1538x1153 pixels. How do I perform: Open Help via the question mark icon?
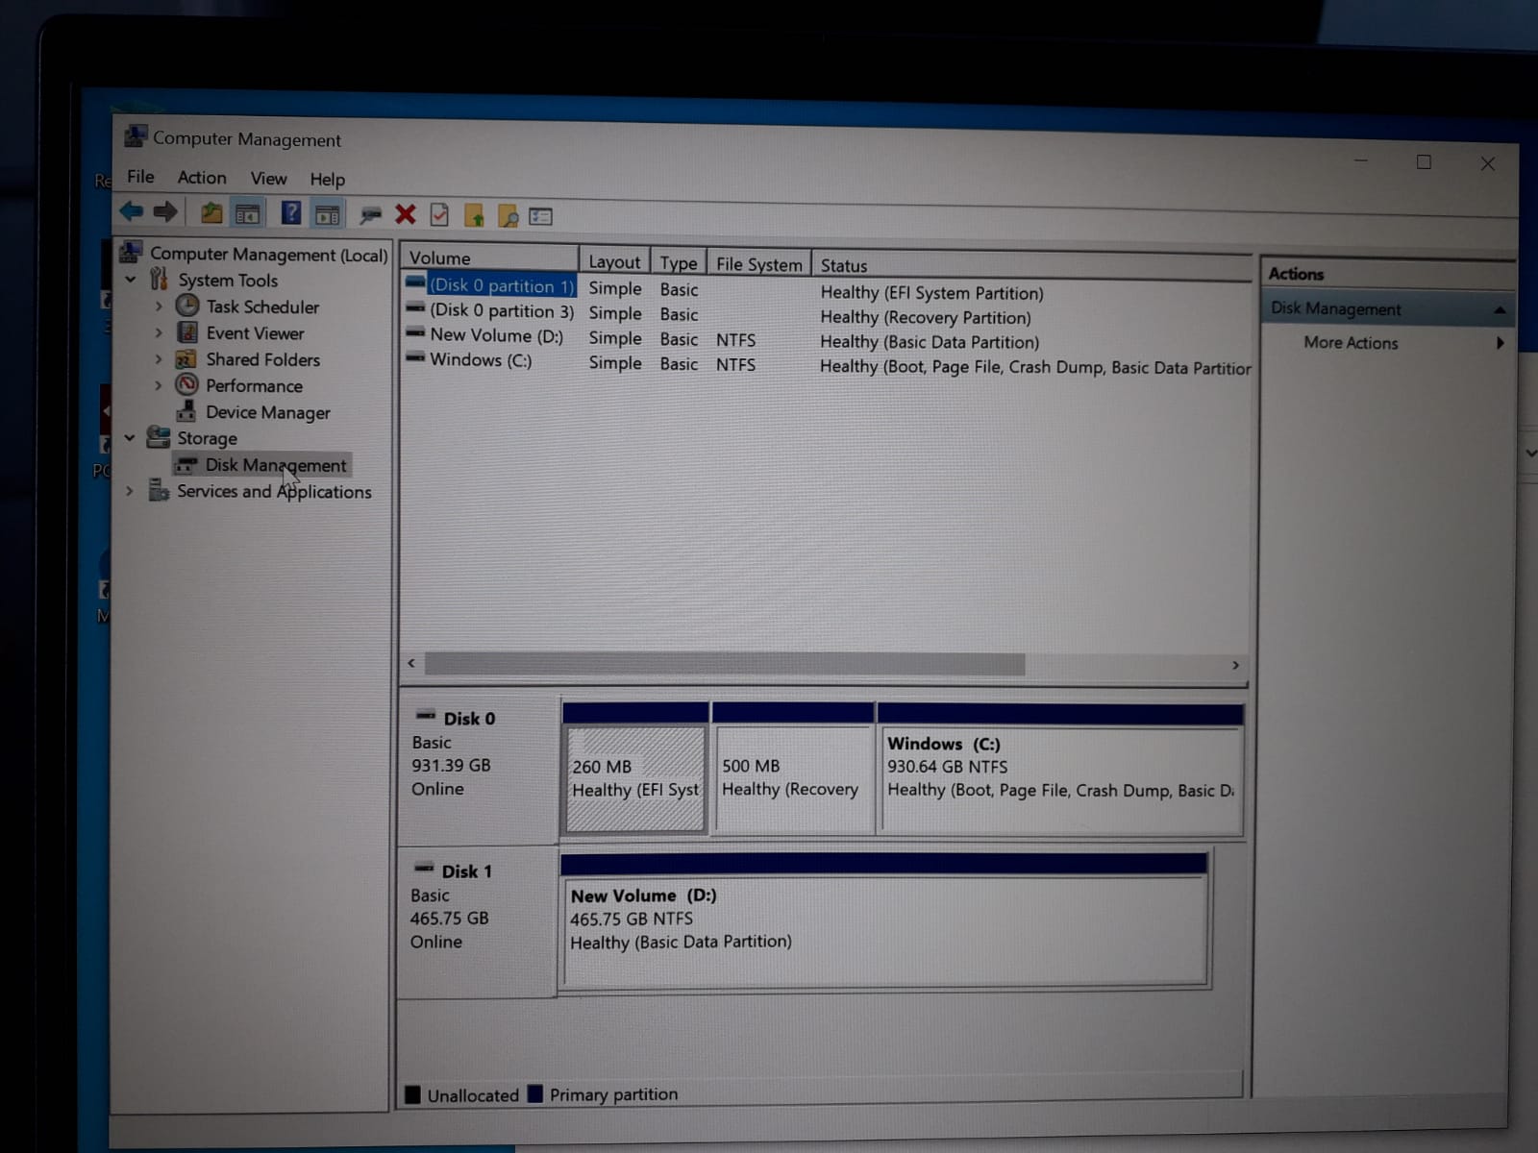point(291,213)
